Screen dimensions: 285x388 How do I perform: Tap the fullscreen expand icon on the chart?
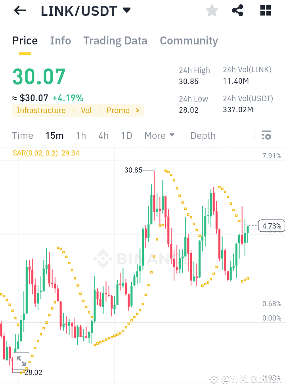click(x=21, y=361)
